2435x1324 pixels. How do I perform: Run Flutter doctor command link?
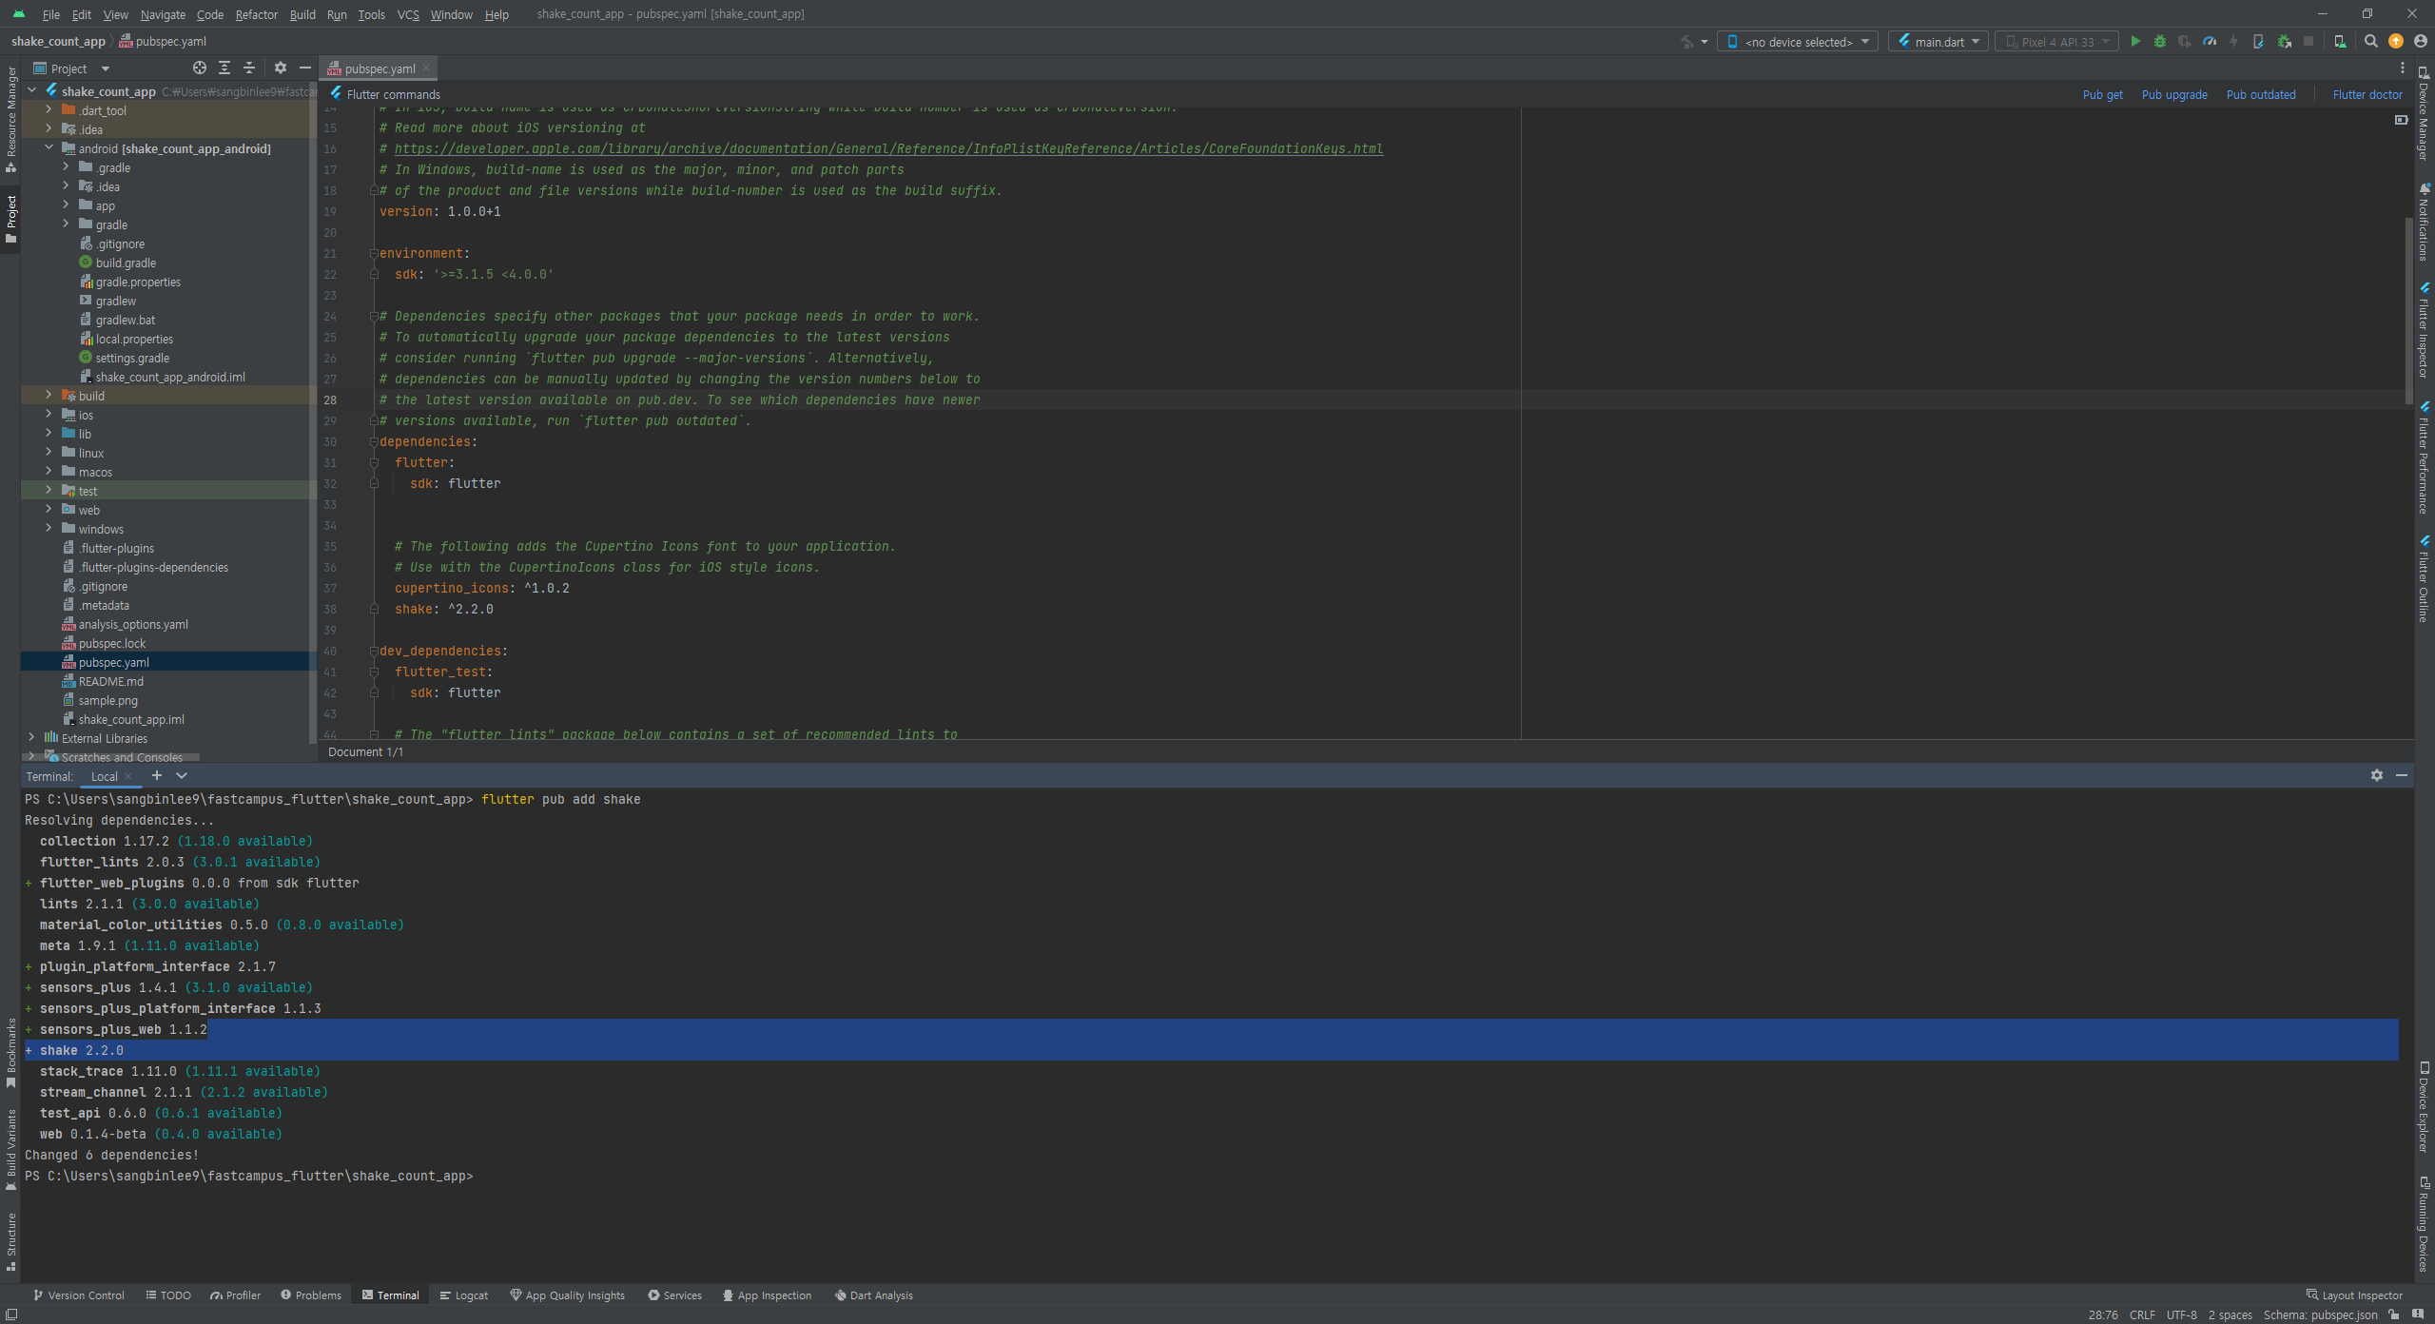point(2367,94)
